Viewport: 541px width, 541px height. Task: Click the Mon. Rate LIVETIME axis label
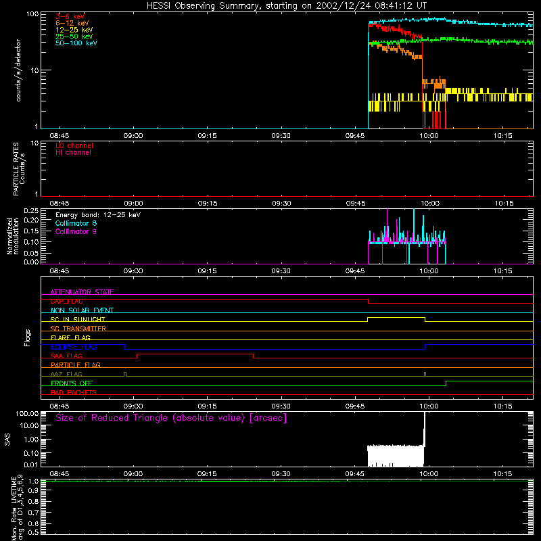point(18,508)
